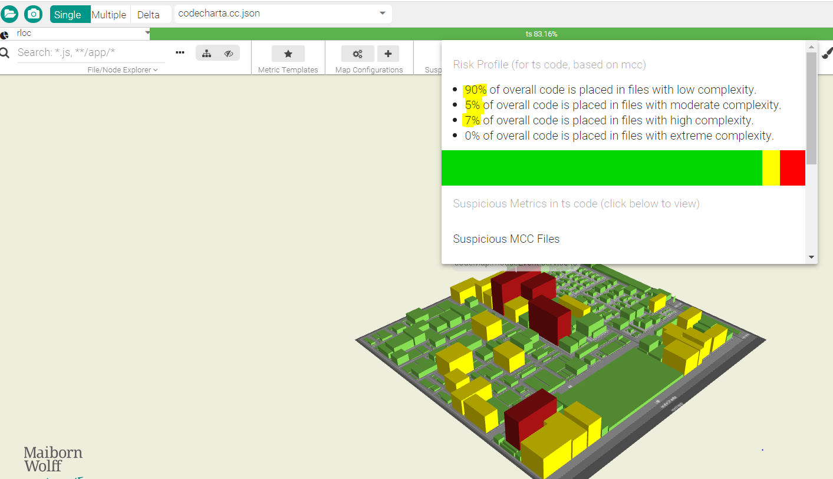This screenshot has width=833, height=479.
Task: Click the eye-slash icon in search bar
Action: [x=229, y=52]
